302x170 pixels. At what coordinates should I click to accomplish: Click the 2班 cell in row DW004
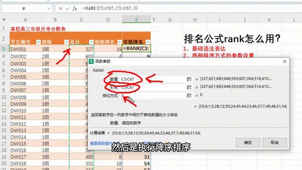[55, 70]
